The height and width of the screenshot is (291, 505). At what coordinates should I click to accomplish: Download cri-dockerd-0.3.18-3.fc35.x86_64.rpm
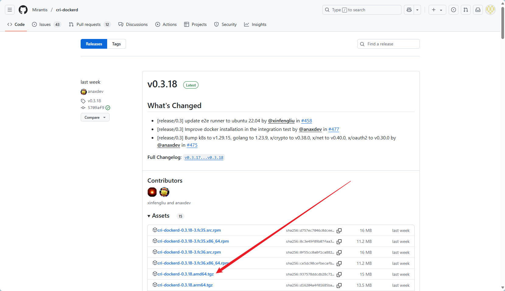point(193,241)
